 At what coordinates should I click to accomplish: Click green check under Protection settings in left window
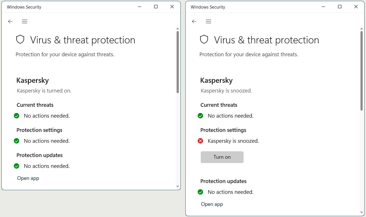[17, 141]
